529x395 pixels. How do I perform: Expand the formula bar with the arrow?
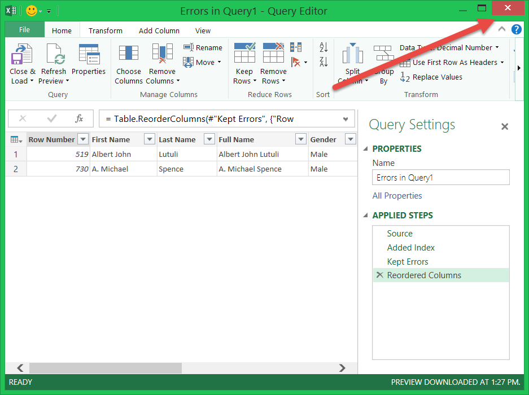pyautogui.click(x=346, y=119)
